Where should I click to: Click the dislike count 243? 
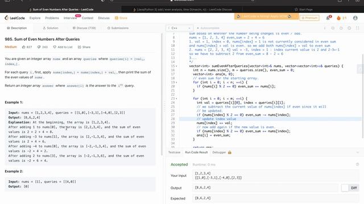click(x=43, y=47)
